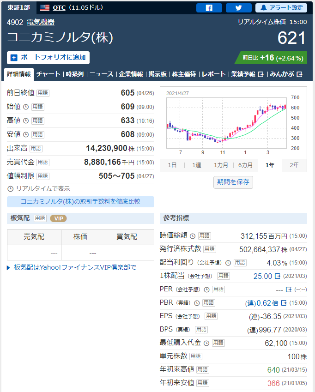Open the ニュース tab
The width and height of the screenshot is (315, 392).
click(x=101, y=74)
